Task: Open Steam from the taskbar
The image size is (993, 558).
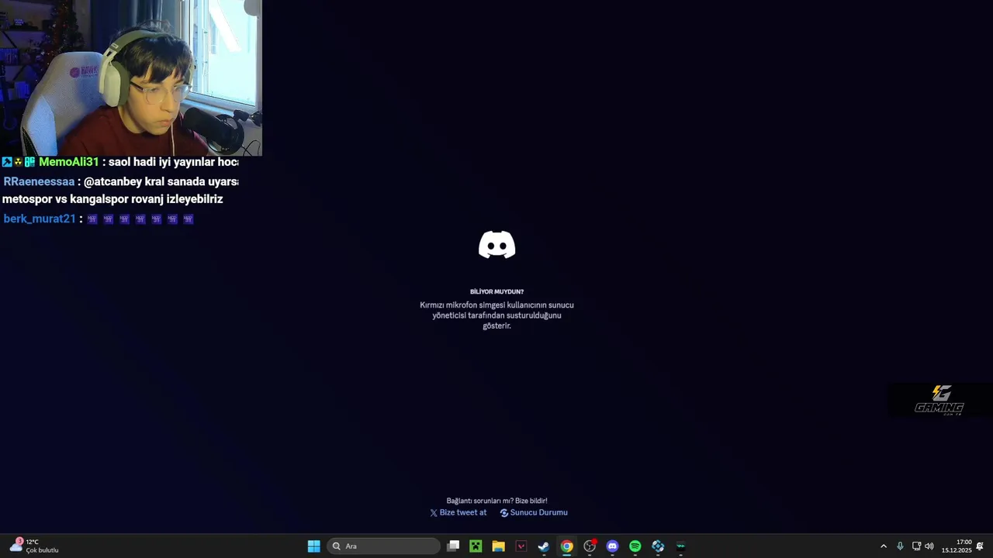Action: click(x=544, y=546)
